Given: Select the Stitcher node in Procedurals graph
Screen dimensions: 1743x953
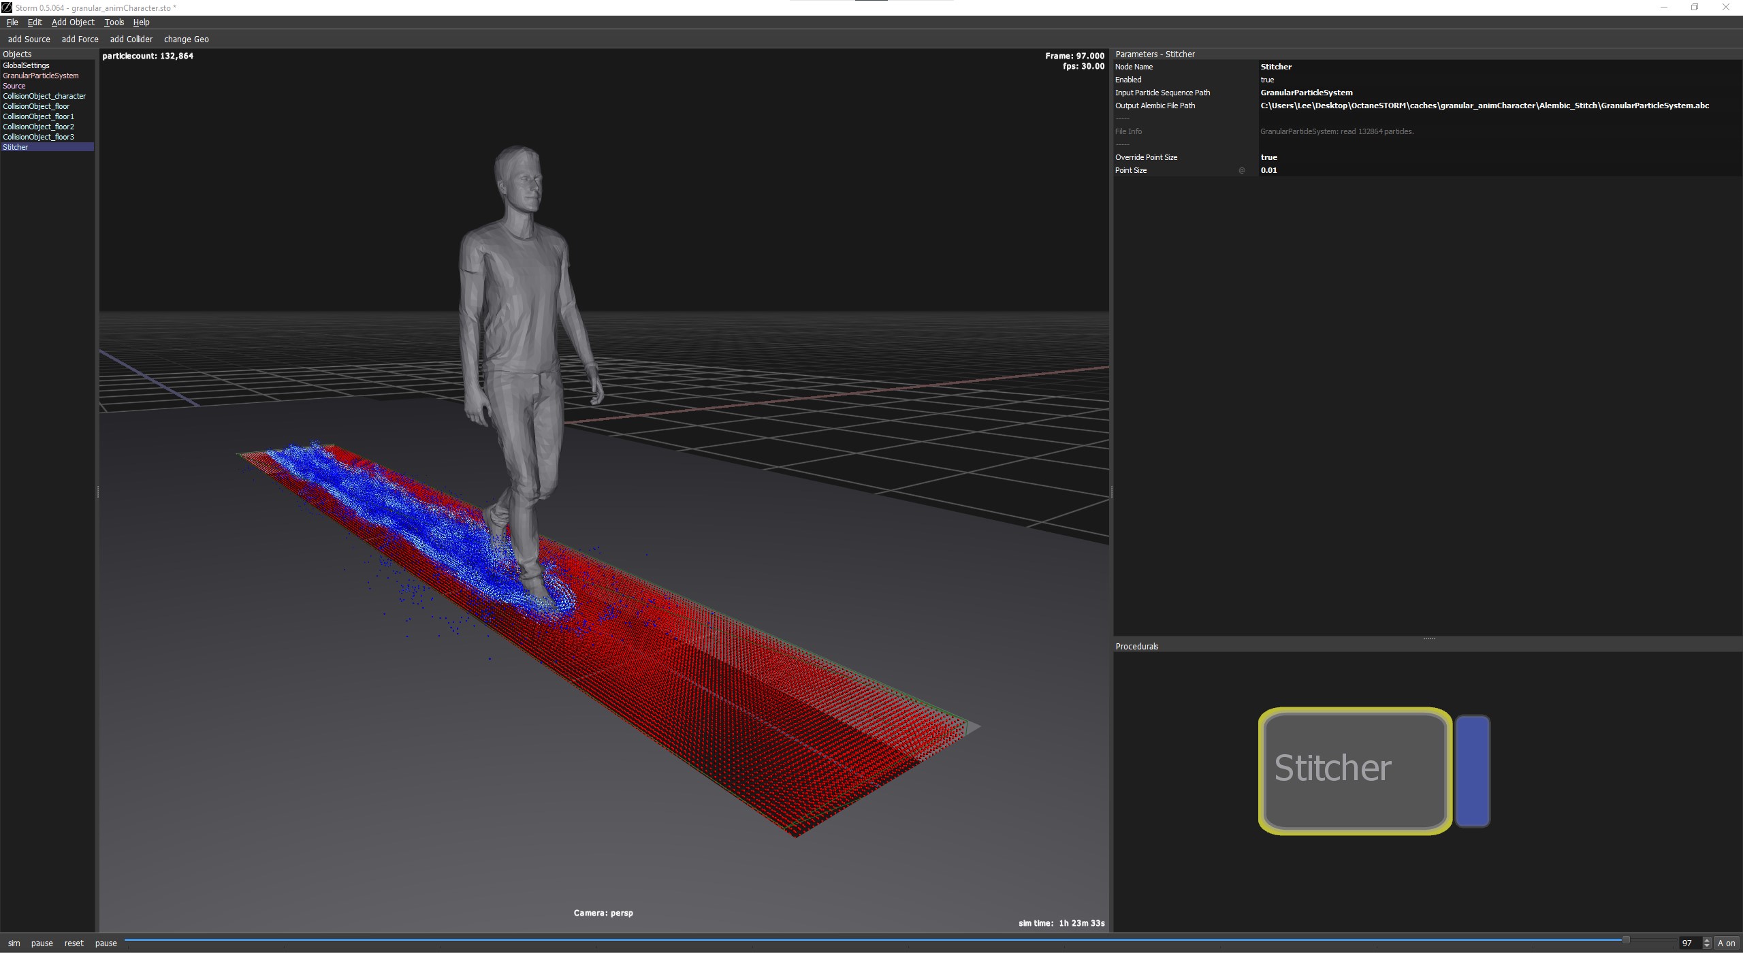Looking at the screenshot, I should pyautogui.click(x=1354, y=771).
